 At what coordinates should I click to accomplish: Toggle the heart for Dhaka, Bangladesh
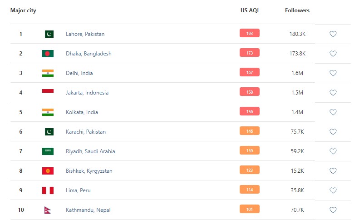coord(333,54)
